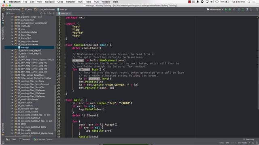Open the Version Control tool window

click(43, 139)
